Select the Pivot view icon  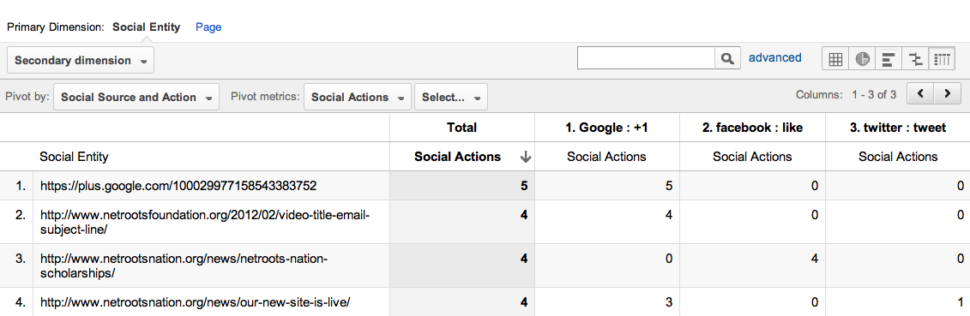(x=943, y=59)
